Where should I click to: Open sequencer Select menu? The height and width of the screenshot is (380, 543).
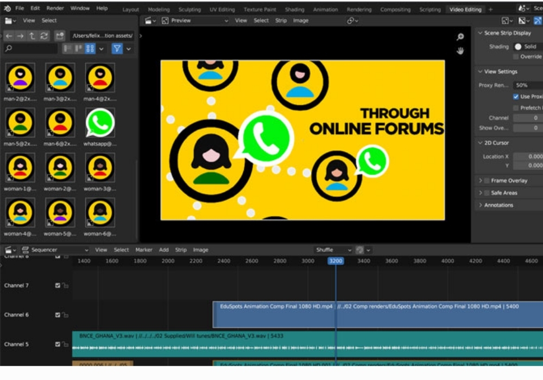pyautogui.click(x=121, y=250)
